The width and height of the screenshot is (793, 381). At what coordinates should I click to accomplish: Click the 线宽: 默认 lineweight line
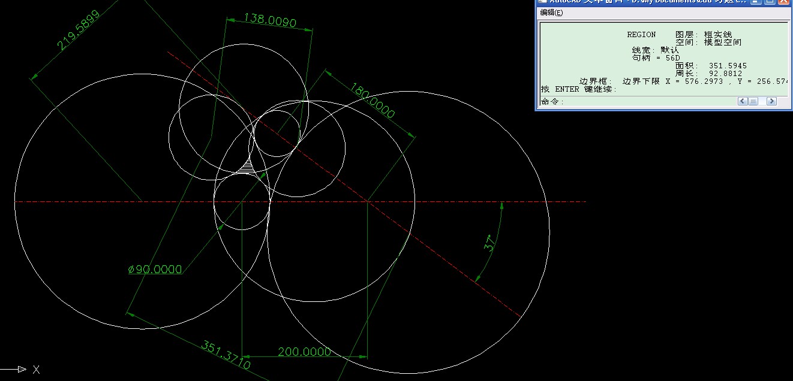[656, 50]
